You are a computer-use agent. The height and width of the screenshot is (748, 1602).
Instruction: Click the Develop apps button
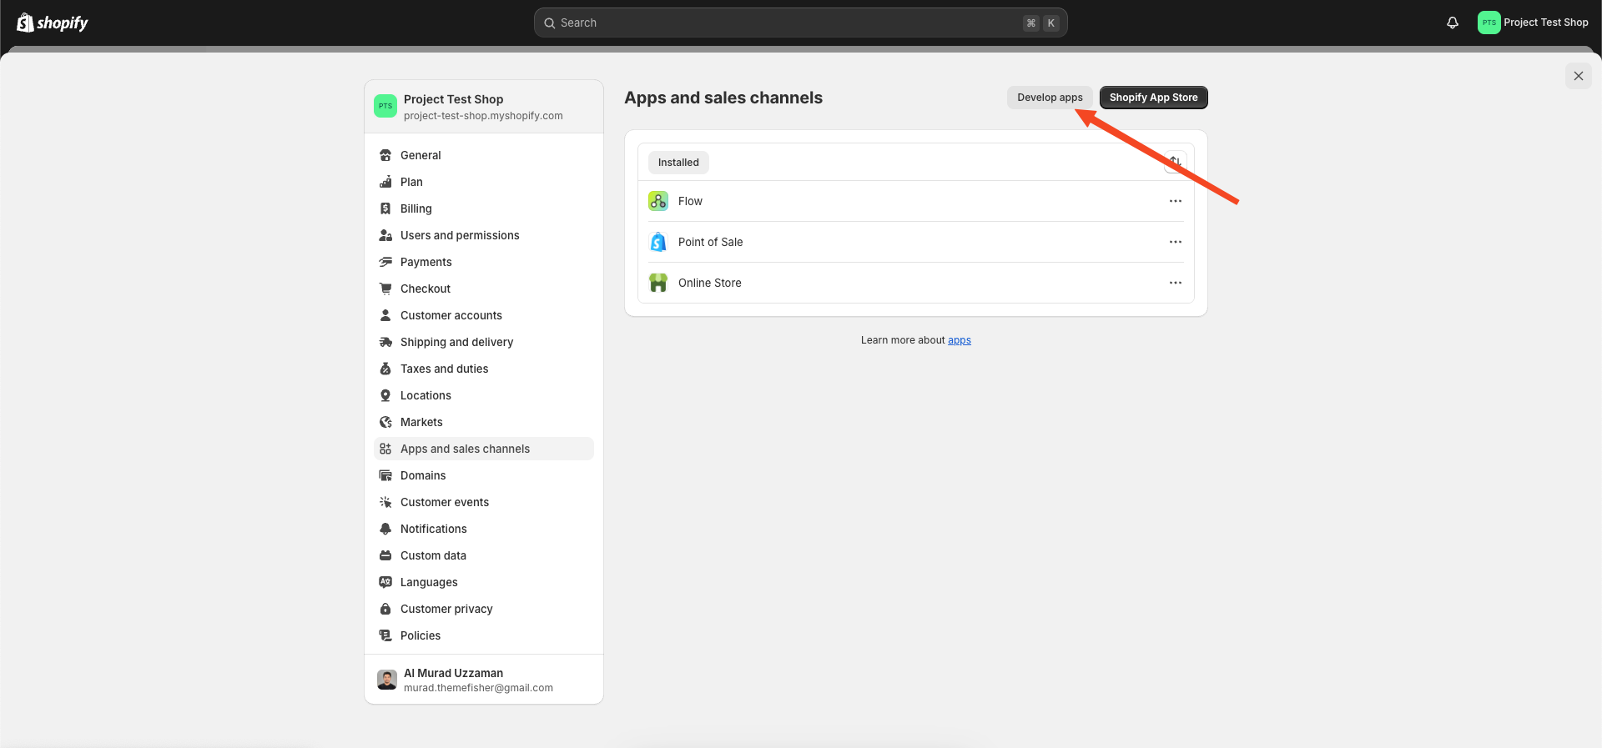(1050, 98)
